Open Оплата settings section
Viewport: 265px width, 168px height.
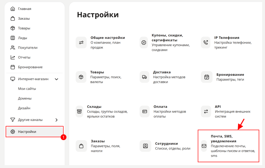(160, 107)
